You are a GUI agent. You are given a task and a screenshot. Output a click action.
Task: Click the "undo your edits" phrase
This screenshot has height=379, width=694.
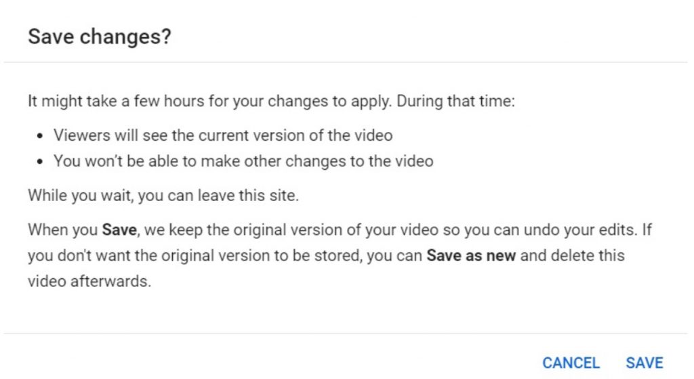[588, 229]
